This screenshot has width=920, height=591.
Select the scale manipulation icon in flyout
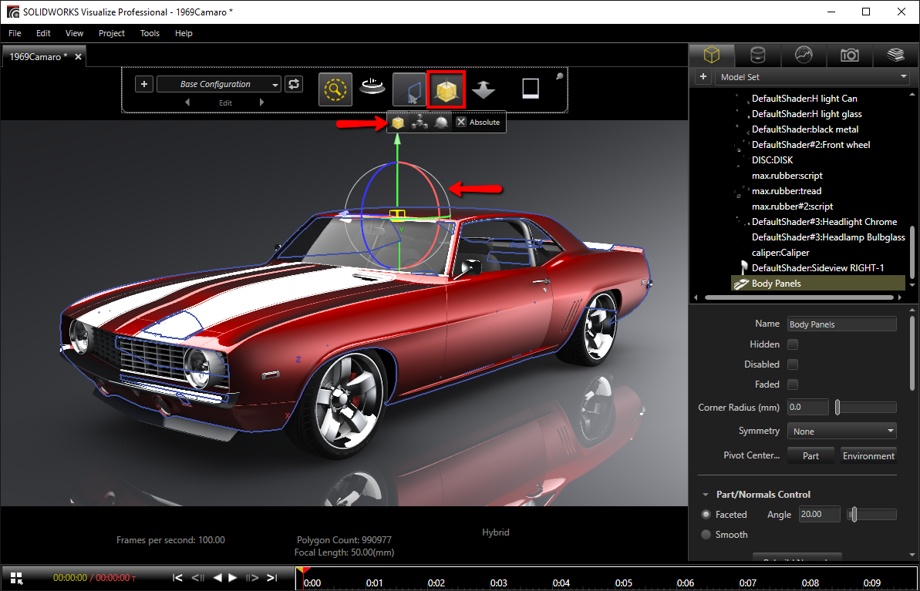point(441,122)
